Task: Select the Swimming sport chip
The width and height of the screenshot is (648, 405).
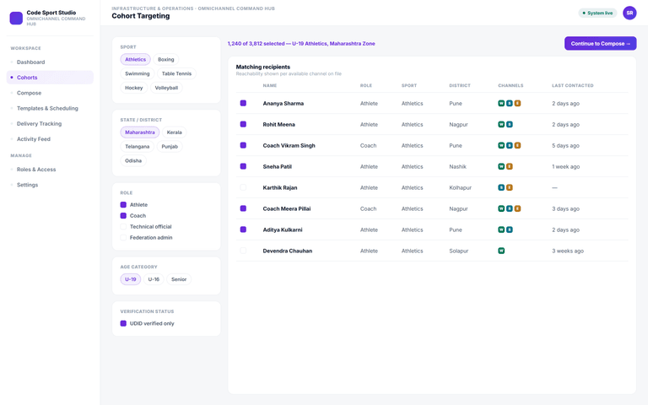Action: pos(138,73)
